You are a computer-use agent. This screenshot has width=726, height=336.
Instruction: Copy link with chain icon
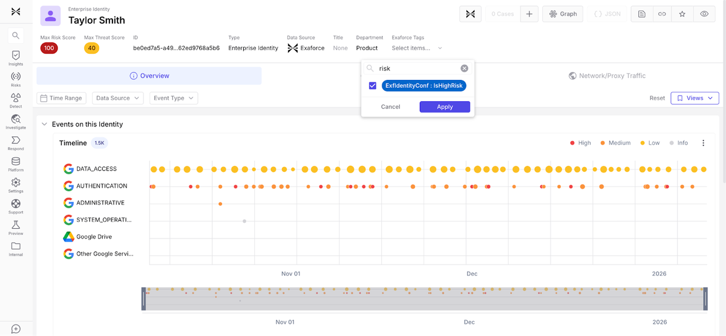[x=662, y=14]
